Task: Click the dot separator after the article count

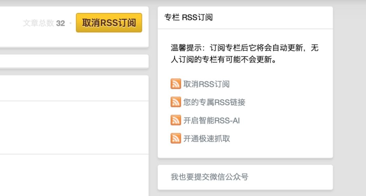Action: click(71, 22)
